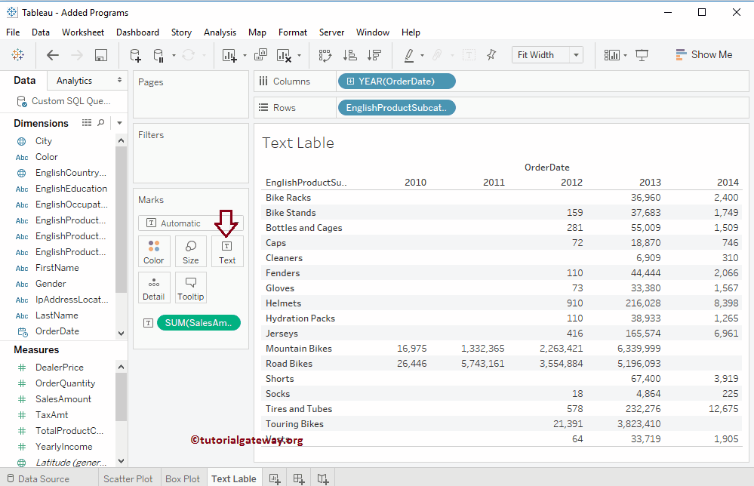The image size is (754, 486).
Task: Click the EnglishProductSubcategory Rows pill
Action: point(396,108)
